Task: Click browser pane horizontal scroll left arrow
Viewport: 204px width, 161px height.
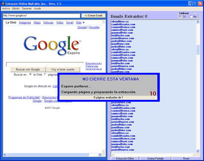Action: point(5,155)
